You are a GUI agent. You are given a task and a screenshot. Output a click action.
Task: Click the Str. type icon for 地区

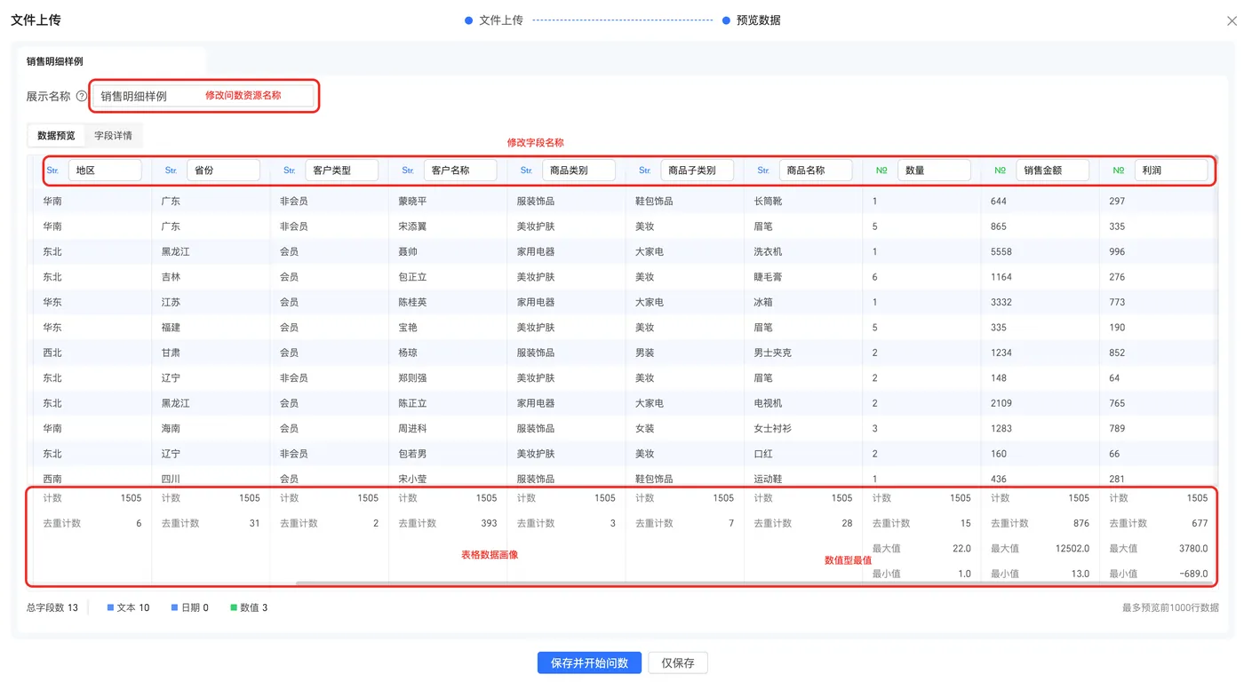pos(52,170)
